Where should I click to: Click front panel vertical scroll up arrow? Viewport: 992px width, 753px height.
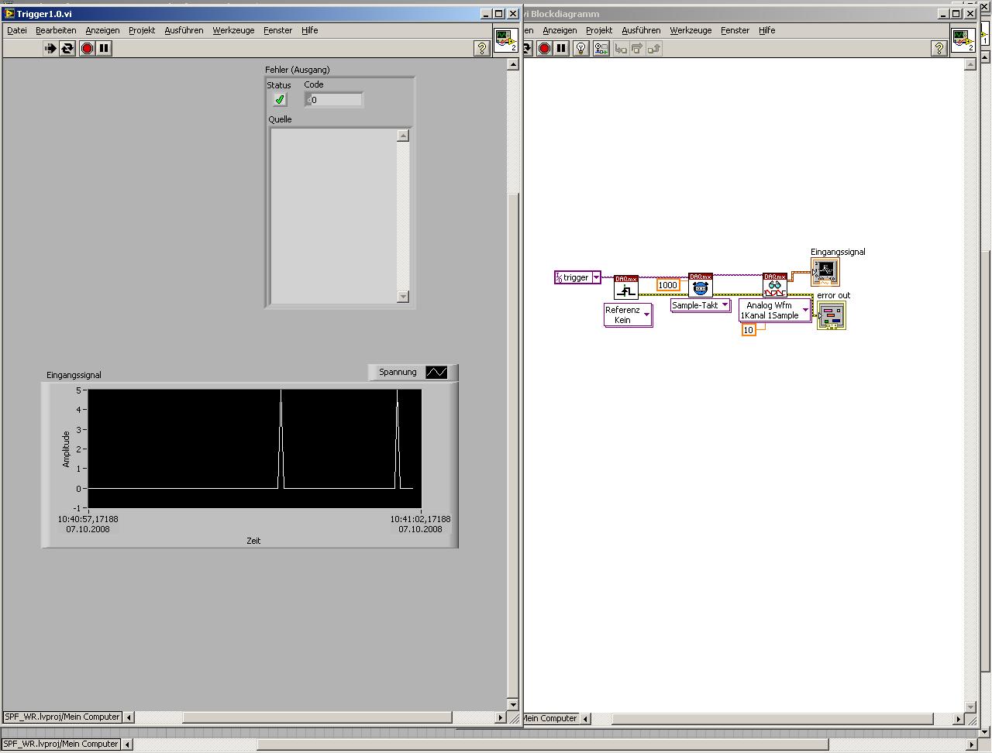[512, 65]
